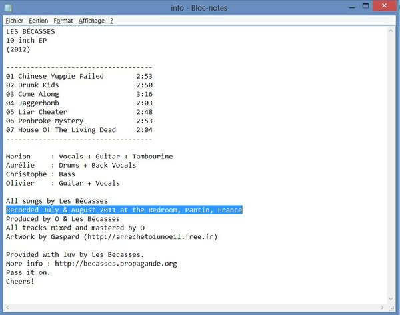The width and height of the screenshot is (400, 315).
Task: Click the vertical scrollbar up arrow
Action: (391, 31)
